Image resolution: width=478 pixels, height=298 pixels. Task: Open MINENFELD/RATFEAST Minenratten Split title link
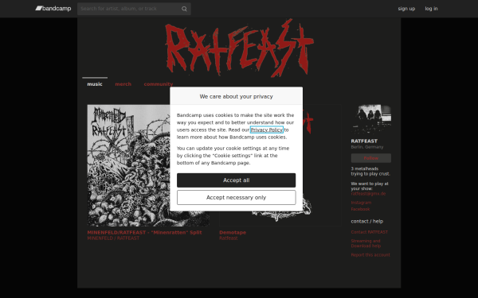pos(144,233)
